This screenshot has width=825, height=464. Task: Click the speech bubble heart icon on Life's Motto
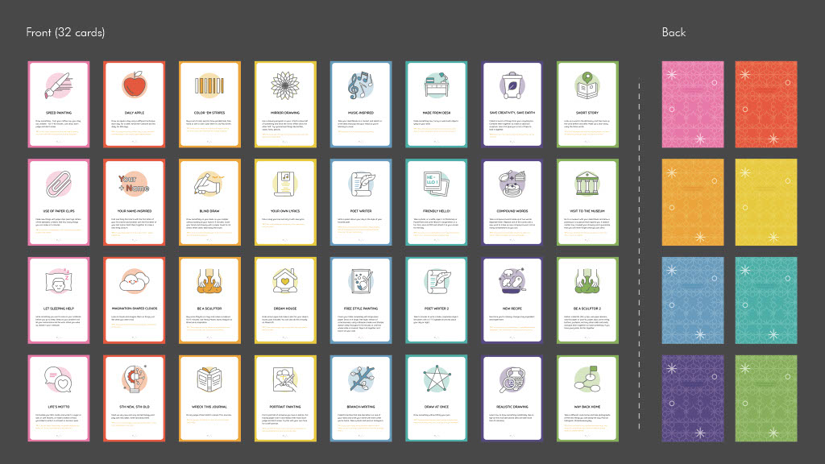point(59,378)
